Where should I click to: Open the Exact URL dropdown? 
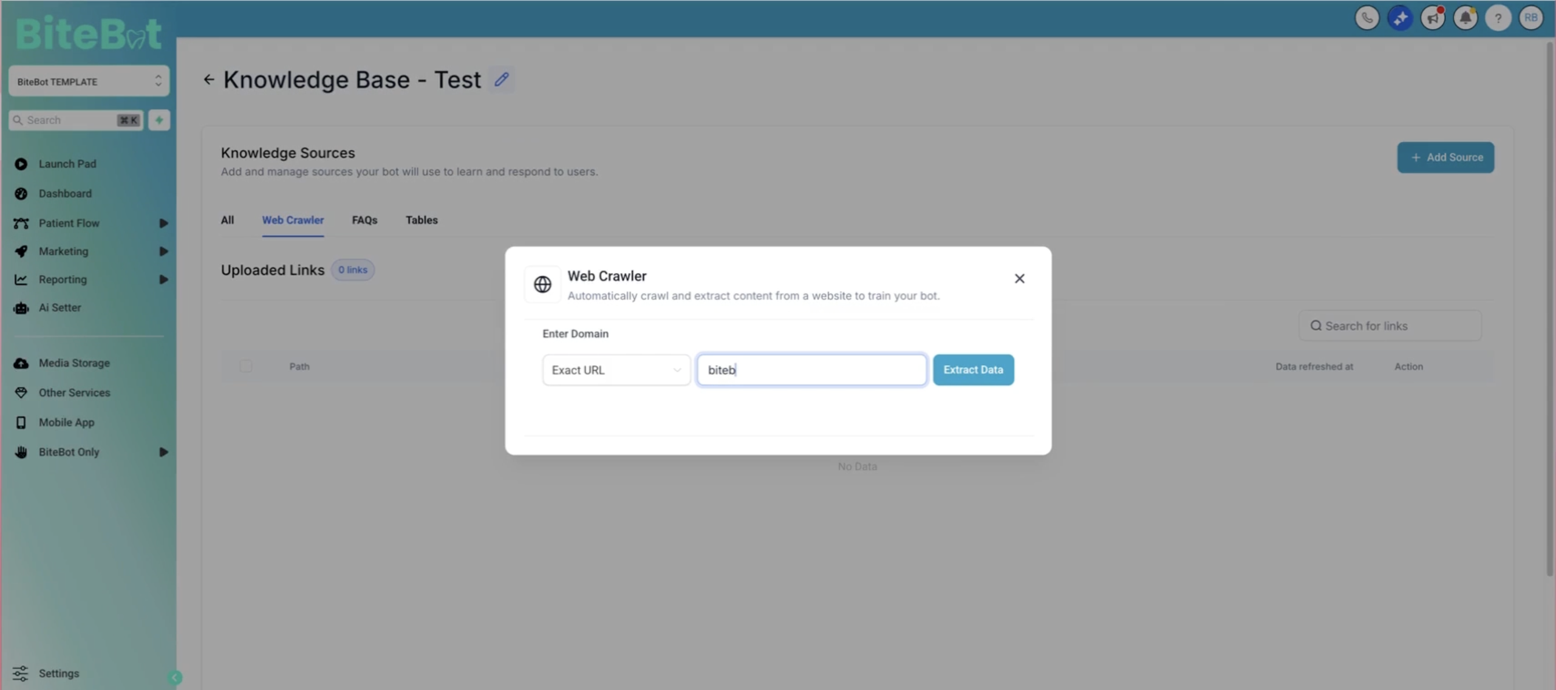point(616,370)
